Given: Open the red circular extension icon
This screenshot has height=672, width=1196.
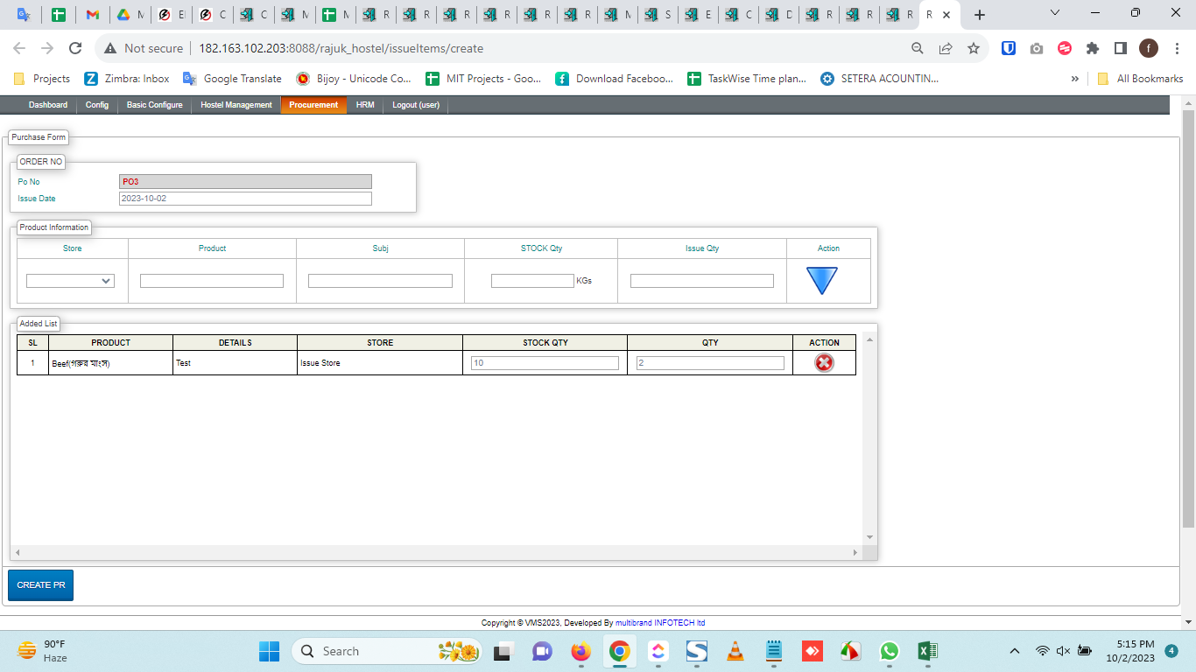Looking at the screenshot, I should point(1065,48).
